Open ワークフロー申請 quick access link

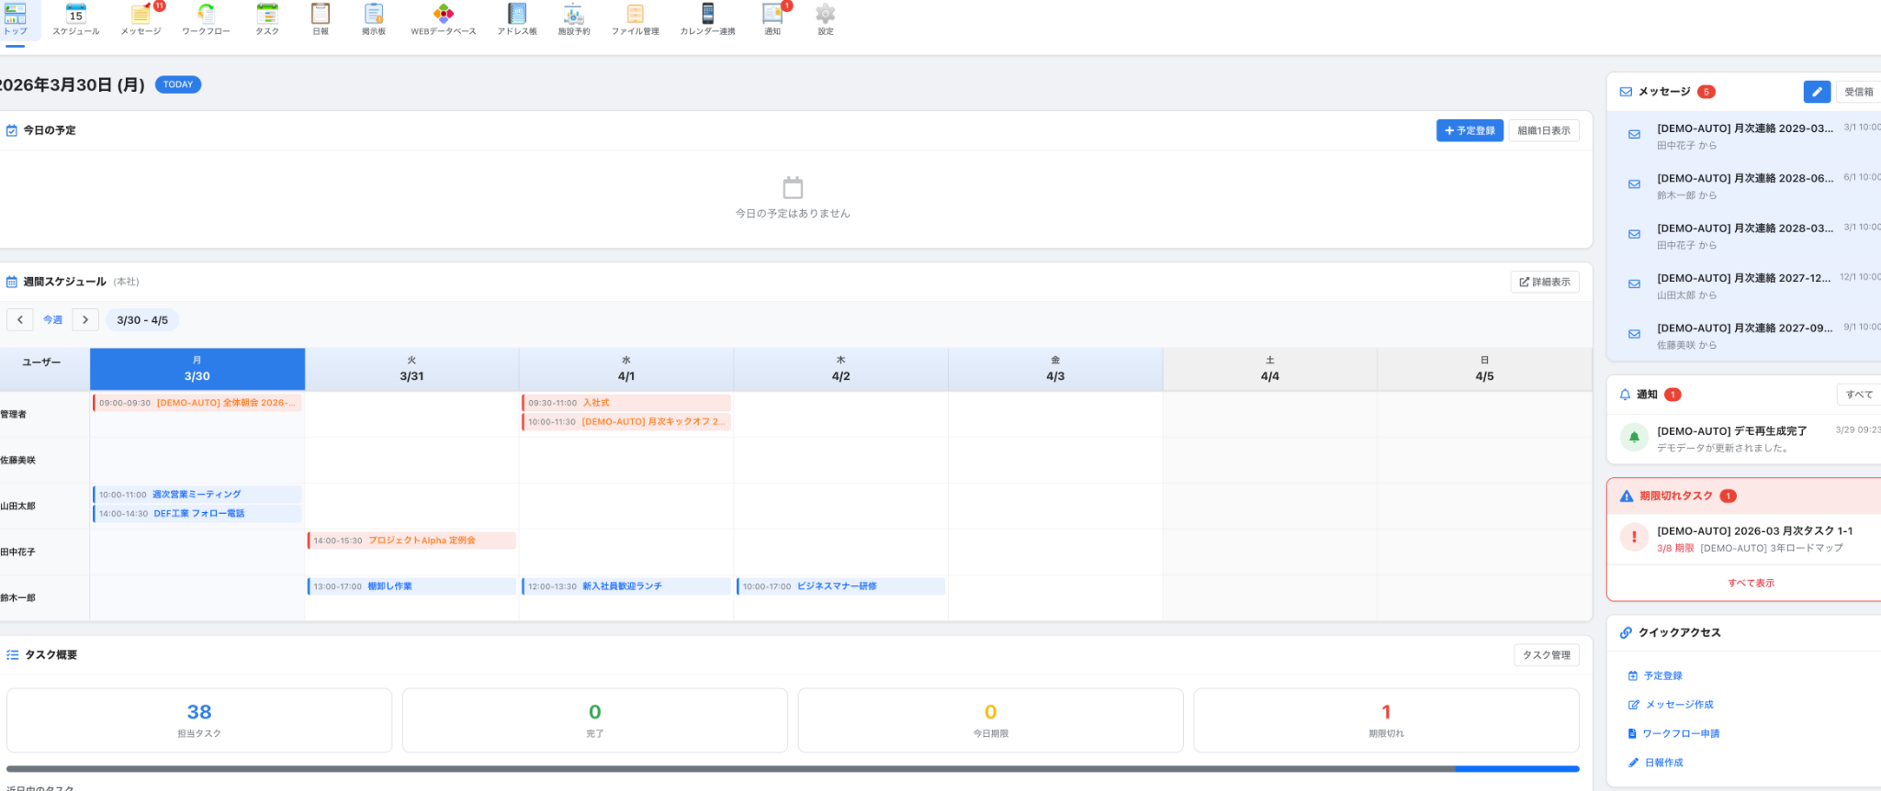tap(1673, 733)
